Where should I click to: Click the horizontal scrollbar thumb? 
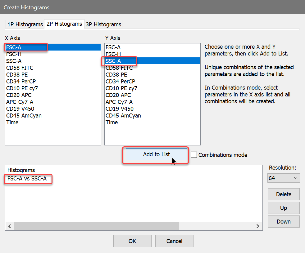[96, 226]
